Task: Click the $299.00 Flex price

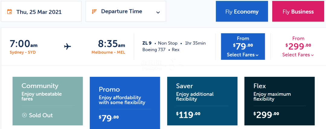Action: pyautogui.click(x=266, y=115)
